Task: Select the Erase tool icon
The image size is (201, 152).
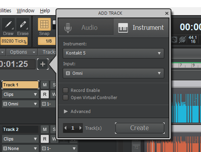Action: click(x=23, y=25)
